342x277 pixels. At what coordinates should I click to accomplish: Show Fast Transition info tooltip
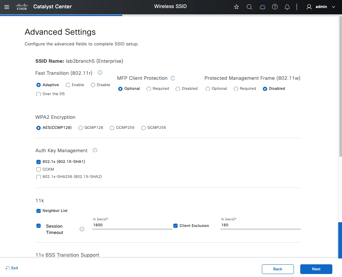[100, 72]
